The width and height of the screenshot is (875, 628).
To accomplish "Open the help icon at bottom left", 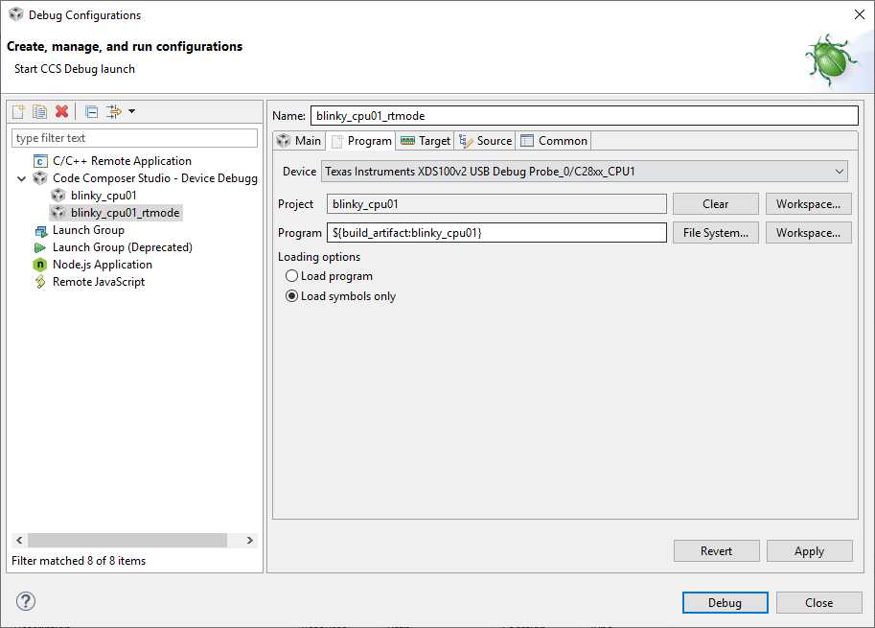I will point(26,601).
